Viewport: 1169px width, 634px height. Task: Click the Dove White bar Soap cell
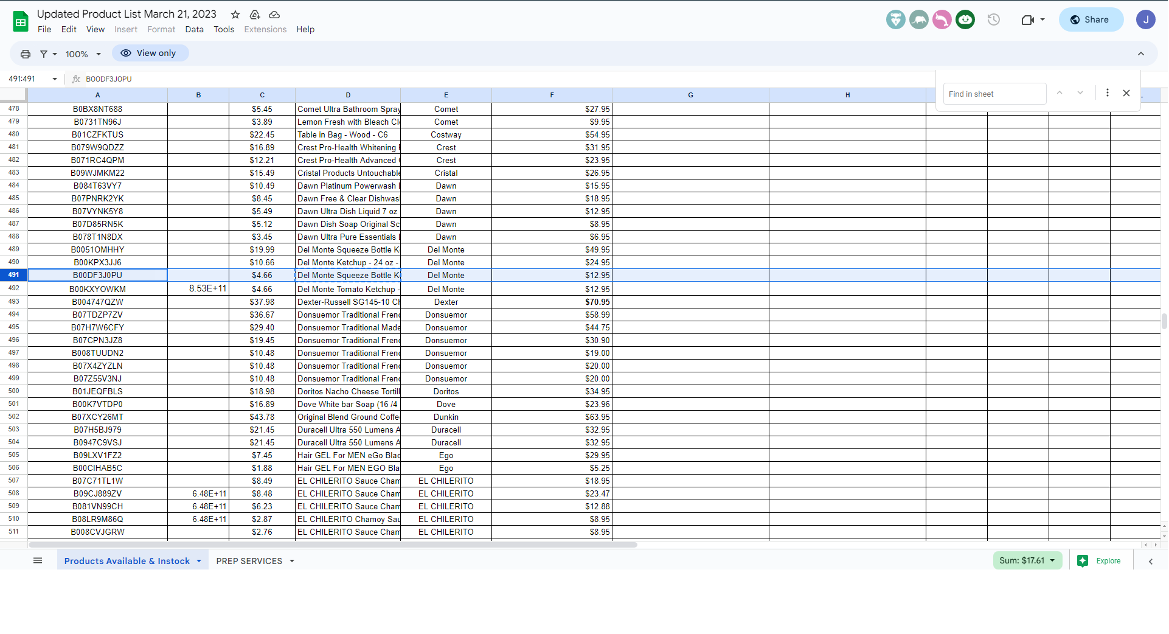[x=348, y=405]
